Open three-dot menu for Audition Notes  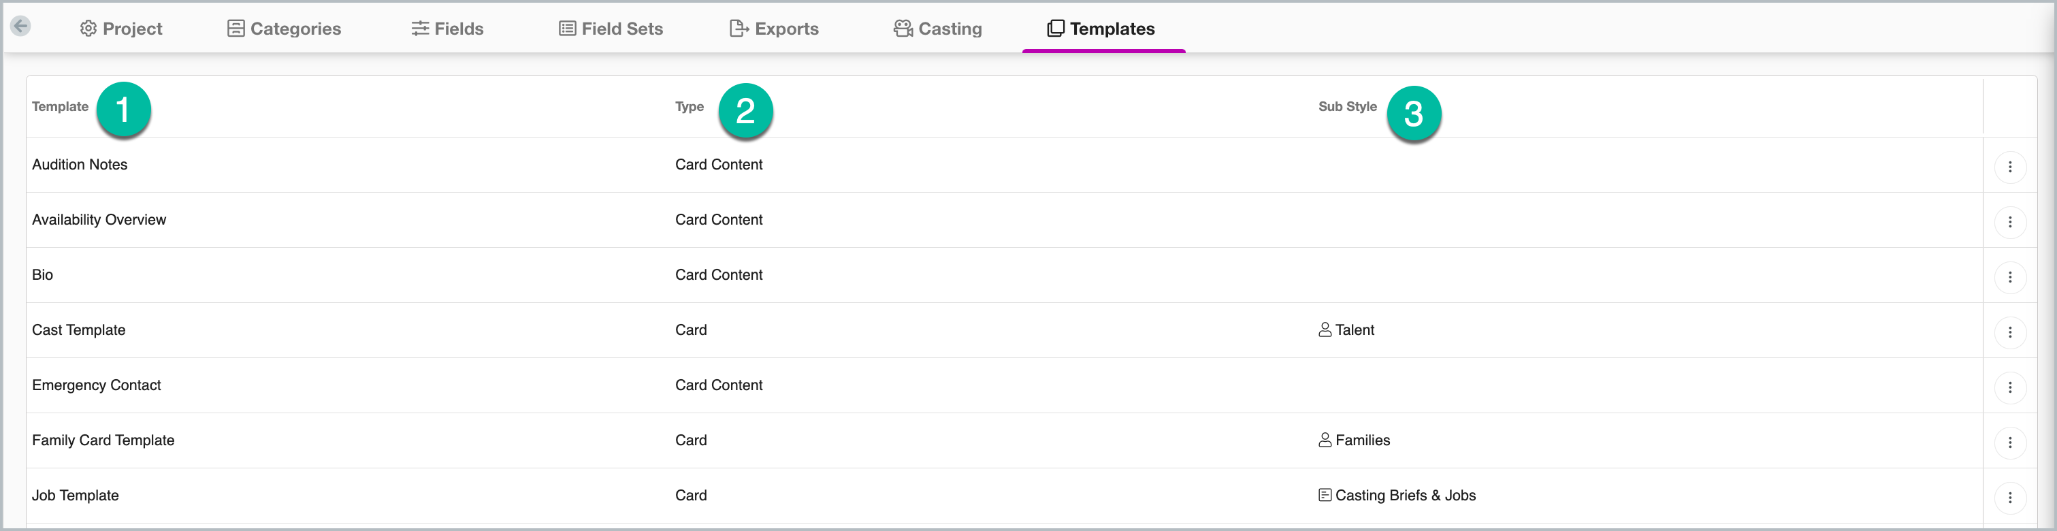(2010, 167)
